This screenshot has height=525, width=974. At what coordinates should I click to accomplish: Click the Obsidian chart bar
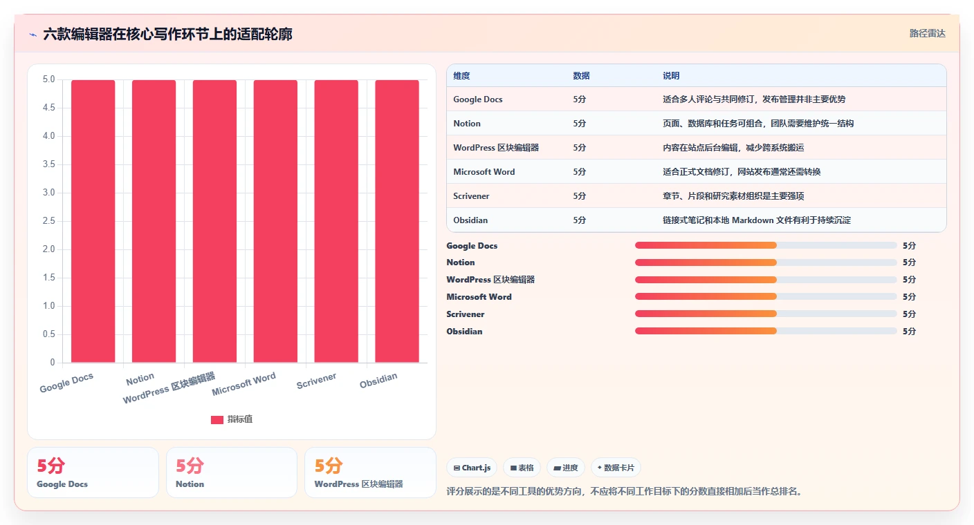[x=397, y=221]
